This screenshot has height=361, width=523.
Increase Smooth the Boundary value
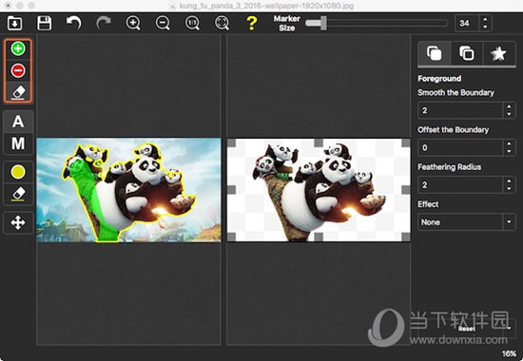tap(509, 106)
